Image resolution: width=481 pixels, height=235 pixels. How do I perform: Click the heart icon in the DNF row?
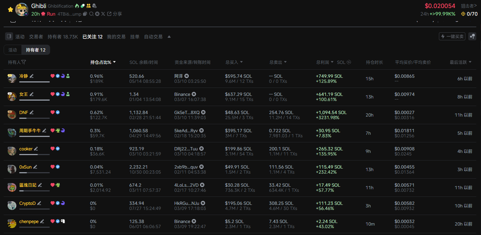click(52, 112)
